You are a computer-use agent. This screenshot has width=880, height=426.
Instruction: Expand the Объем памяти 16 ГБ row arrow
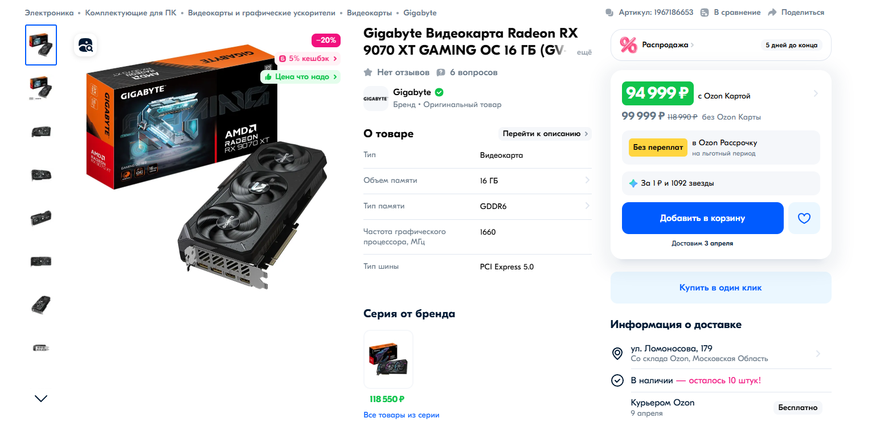tap(587, 181)
